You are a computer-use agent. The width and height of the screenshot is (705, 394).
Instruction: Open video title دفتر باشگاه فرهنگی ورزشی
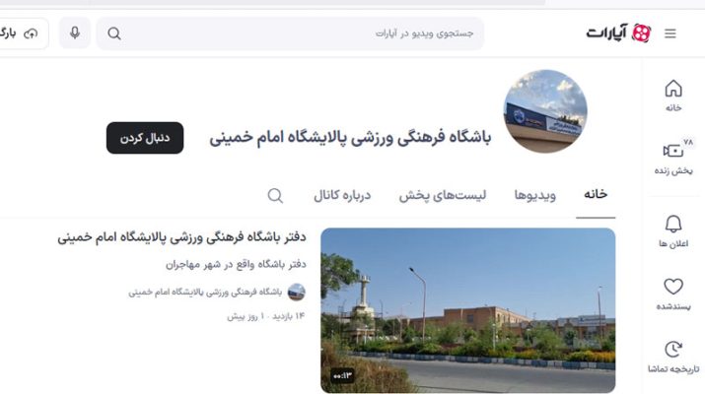click(x=181, y=237)
